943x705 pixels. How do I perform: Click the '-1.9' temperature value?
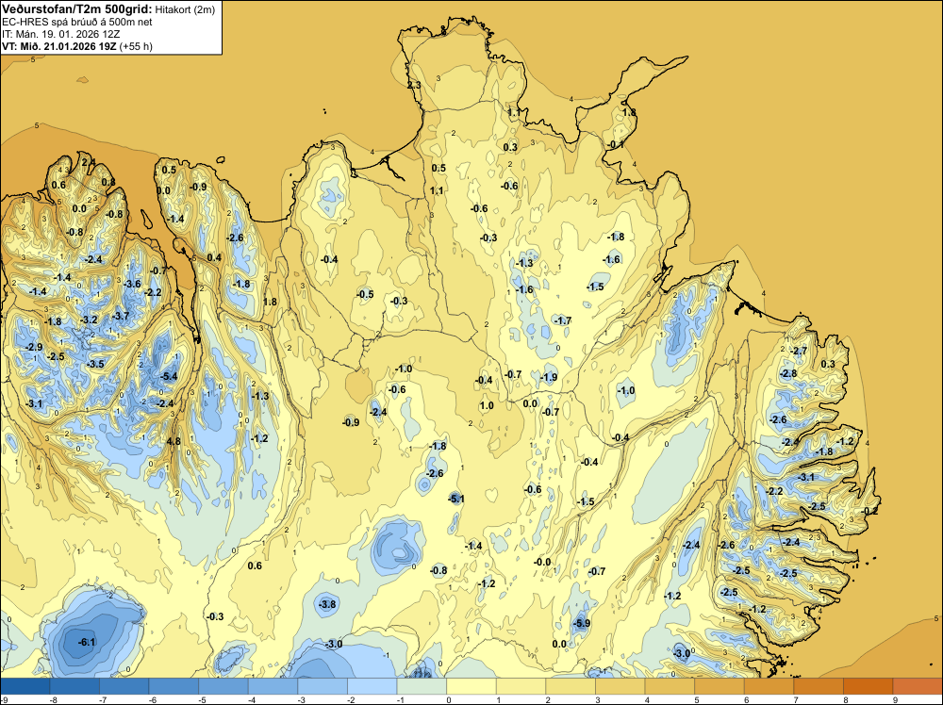pos(549,377)
